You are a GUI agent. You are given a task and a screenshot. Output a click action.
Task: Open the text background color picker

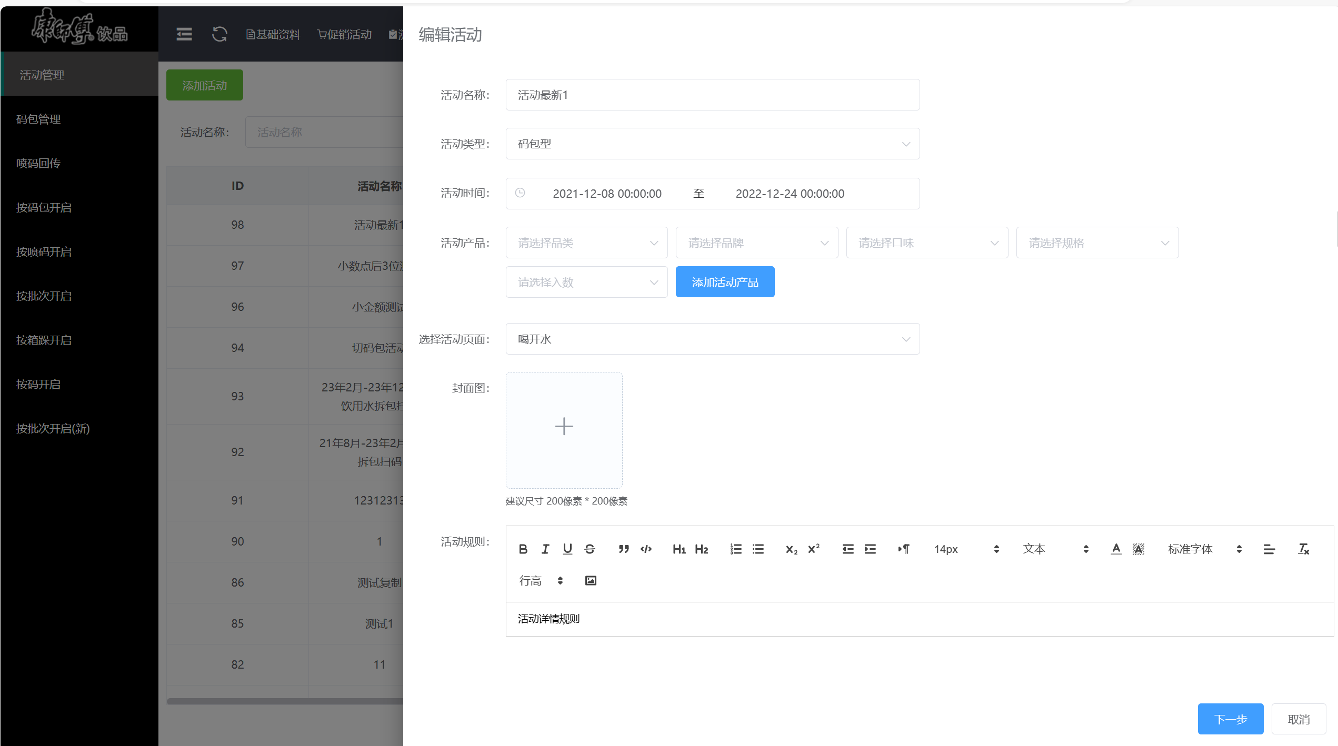coord(1139,549)
